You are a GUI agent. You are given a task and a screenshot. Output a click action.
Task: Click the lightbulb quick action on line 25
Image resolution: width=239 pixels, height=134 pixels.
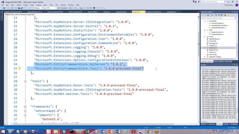point(19,68)
